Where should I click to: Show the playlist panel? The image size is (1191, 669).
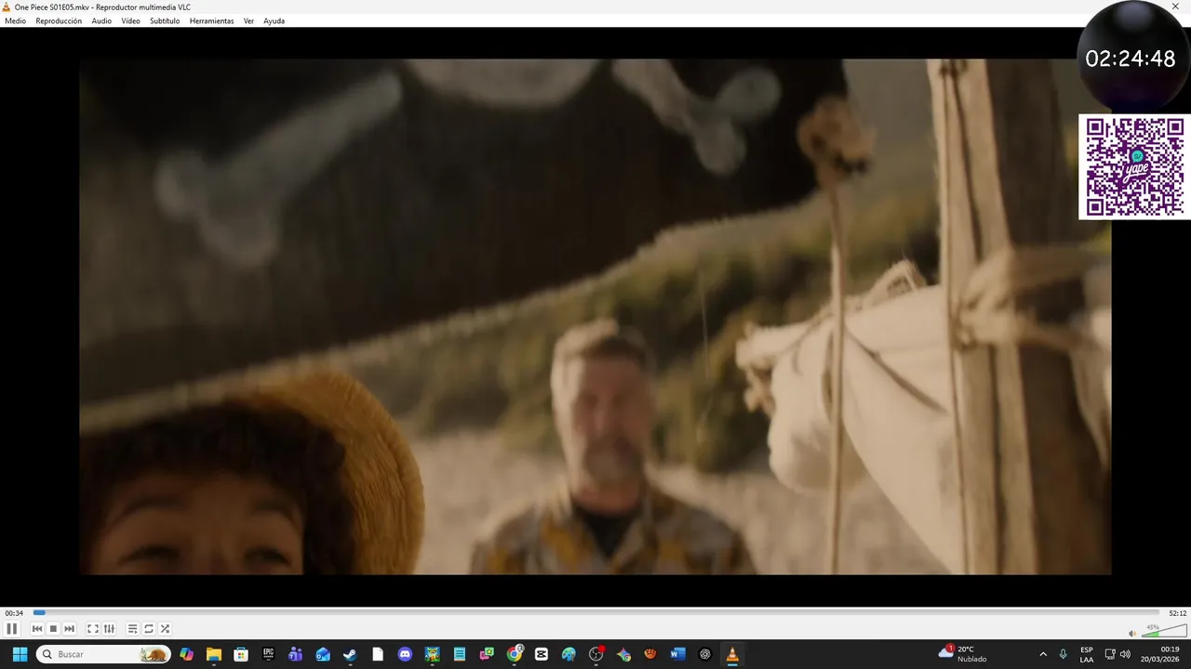pyautogui.click(x=133, y=629)
